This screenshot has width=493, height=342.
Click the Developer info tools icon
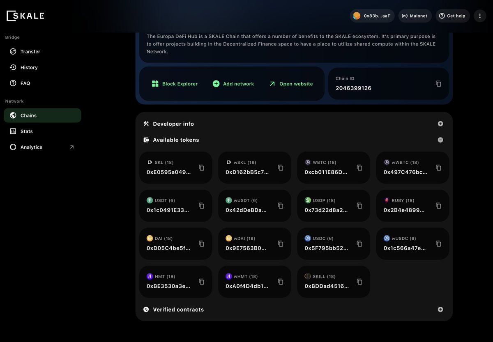146,124
